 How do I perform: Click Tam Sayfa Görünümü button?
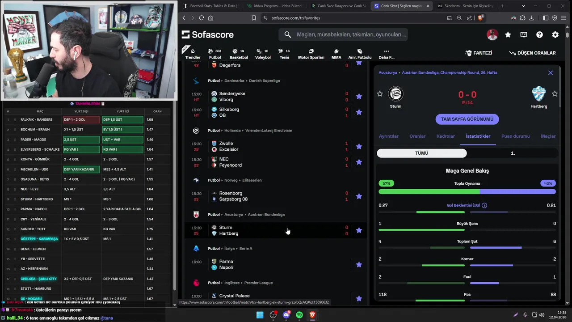[467, 119]
